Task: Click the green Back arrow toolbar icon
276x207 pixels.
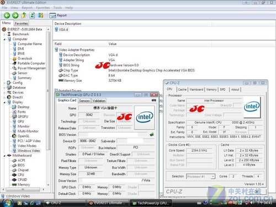Action: point(7,15)
